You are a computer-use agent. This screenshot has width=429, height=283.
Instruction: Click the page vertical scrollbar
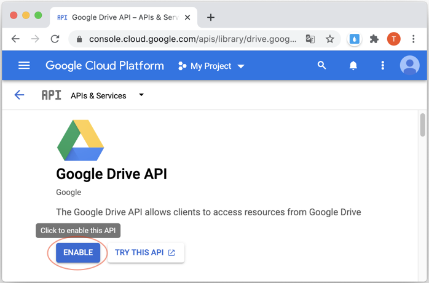[x=422, y=125]
